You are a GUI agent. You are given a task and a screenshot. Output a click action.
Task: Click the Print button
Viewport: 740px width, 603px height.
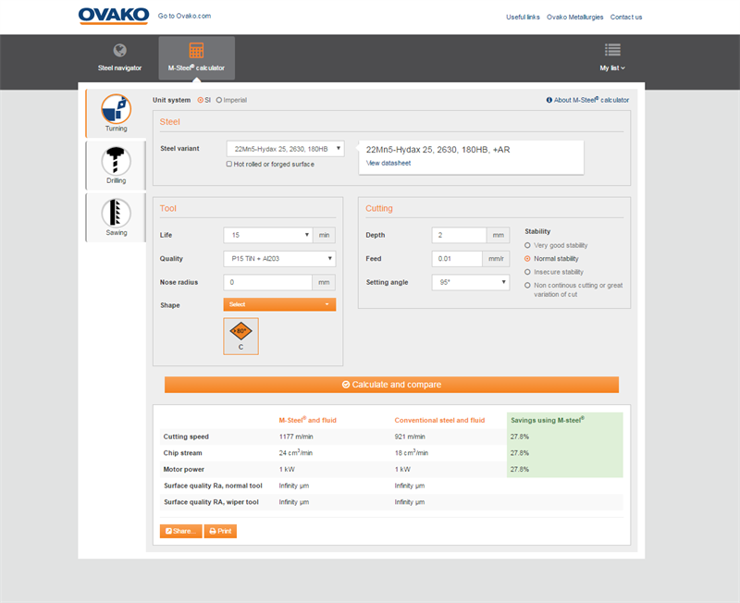point(220,531)
